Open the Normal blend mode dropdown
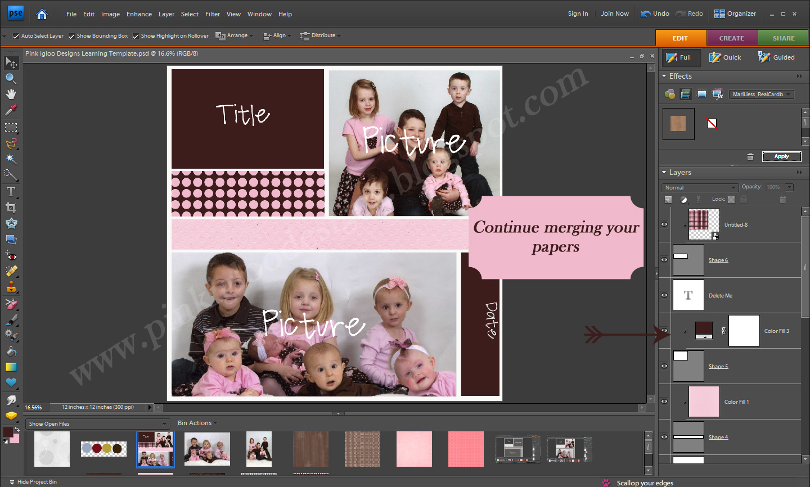The height and width of the screenshot is (487, 810). pos(700,187)
